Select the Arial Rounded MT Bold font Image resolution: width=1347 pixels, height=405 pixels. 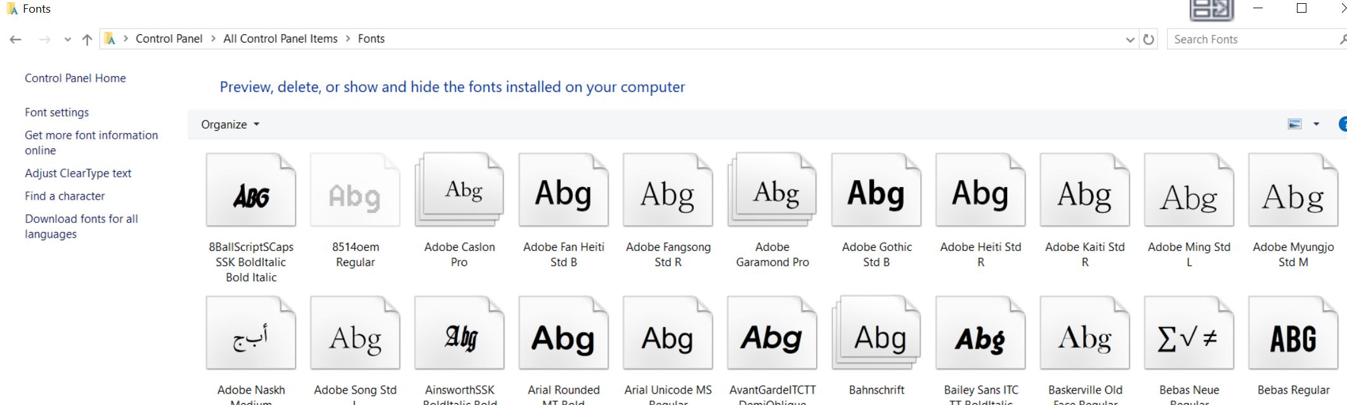[564, 333]
